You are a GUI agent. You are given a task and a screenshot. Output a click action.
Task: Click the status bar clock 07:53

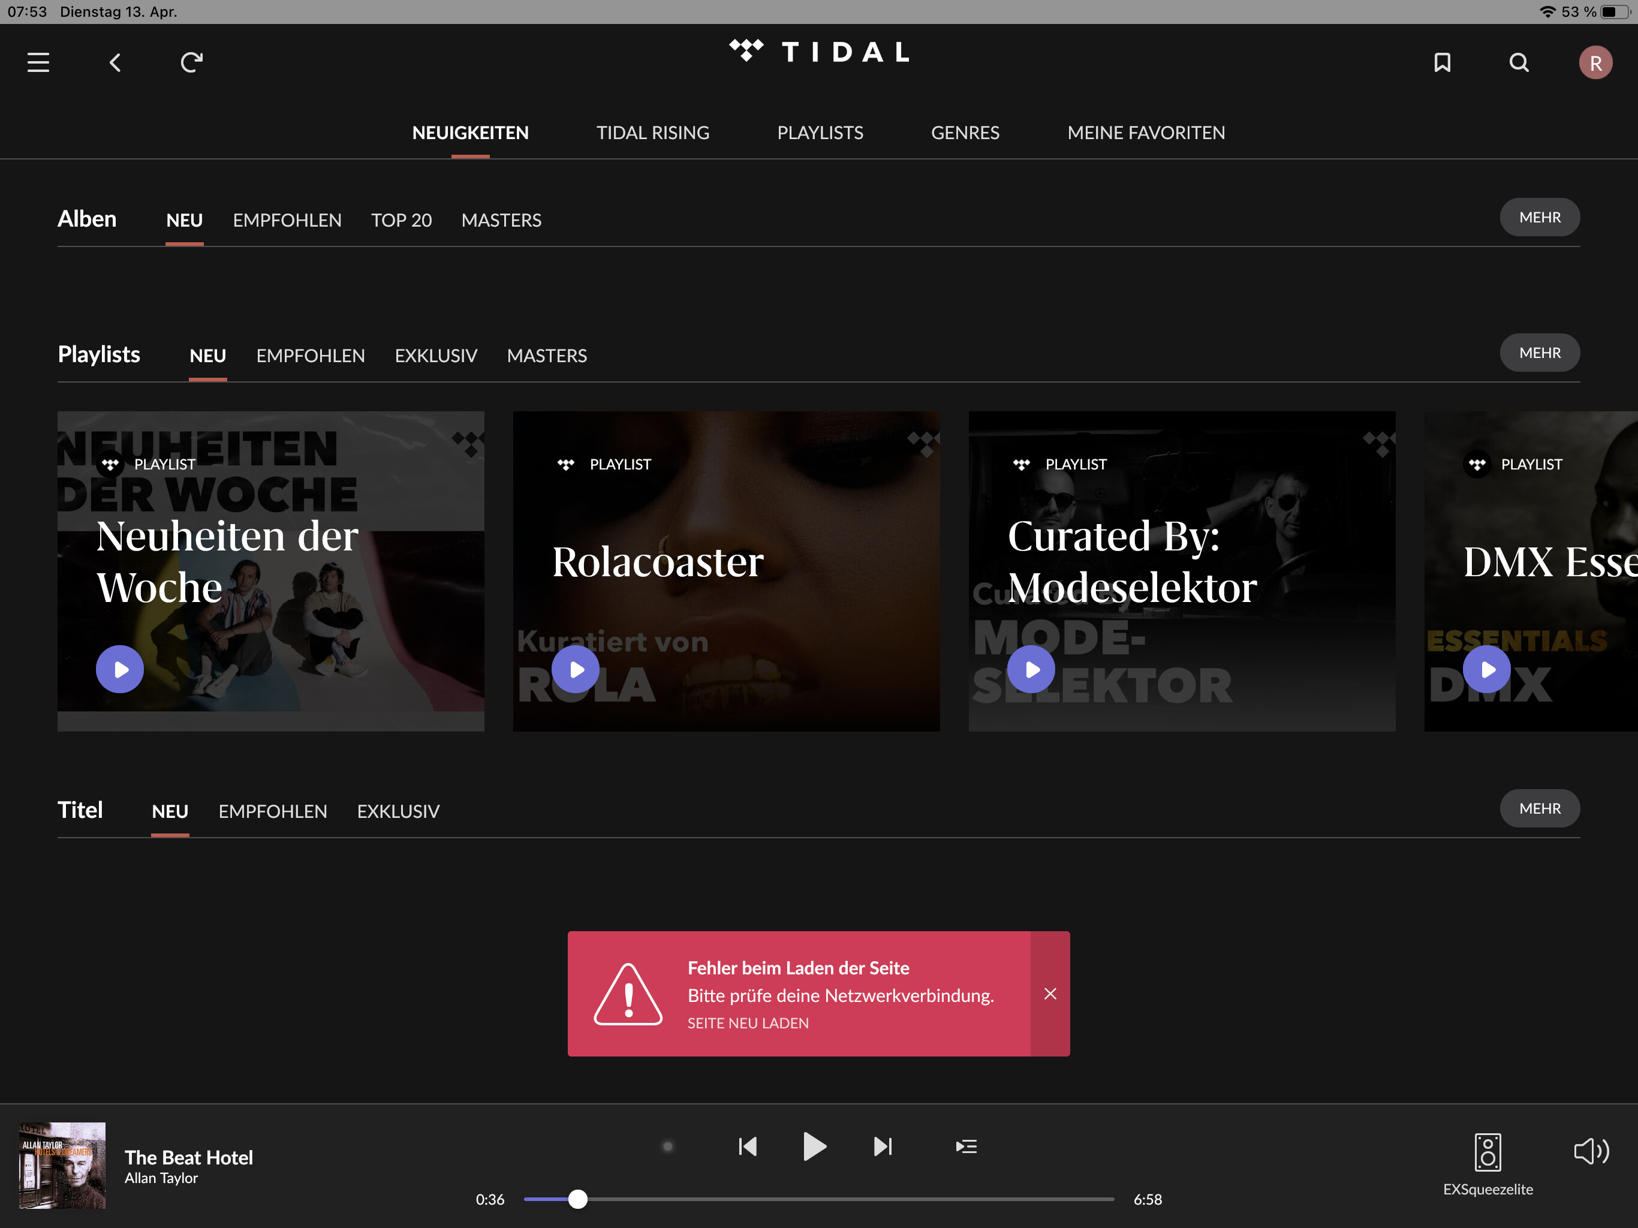(26, 12)
